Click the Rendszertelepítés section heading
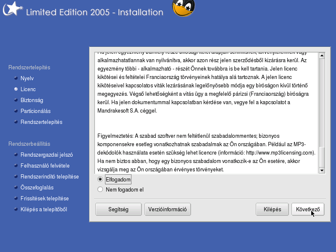This screenshot has height=252, width=336. coord(29,67)
